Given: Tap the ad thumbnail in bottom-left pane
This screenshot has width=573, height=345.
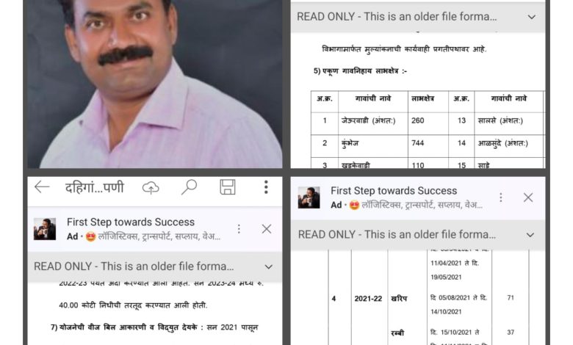Looking at the screenshot, I should [45, 229].
